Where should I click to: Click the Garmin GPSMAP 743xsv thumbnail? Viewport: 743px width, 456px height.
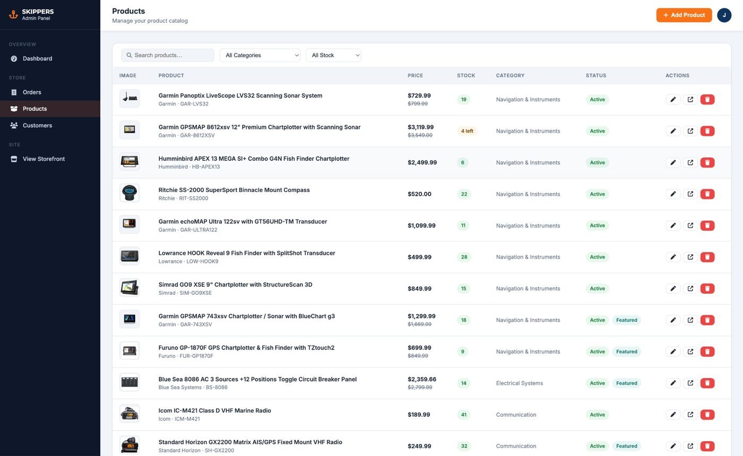129,319
